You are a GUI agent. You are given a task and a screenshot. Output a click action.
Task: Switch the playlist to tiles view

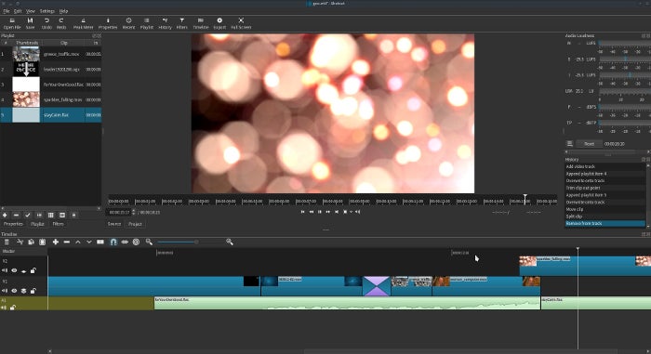click(x=50, y=215)
